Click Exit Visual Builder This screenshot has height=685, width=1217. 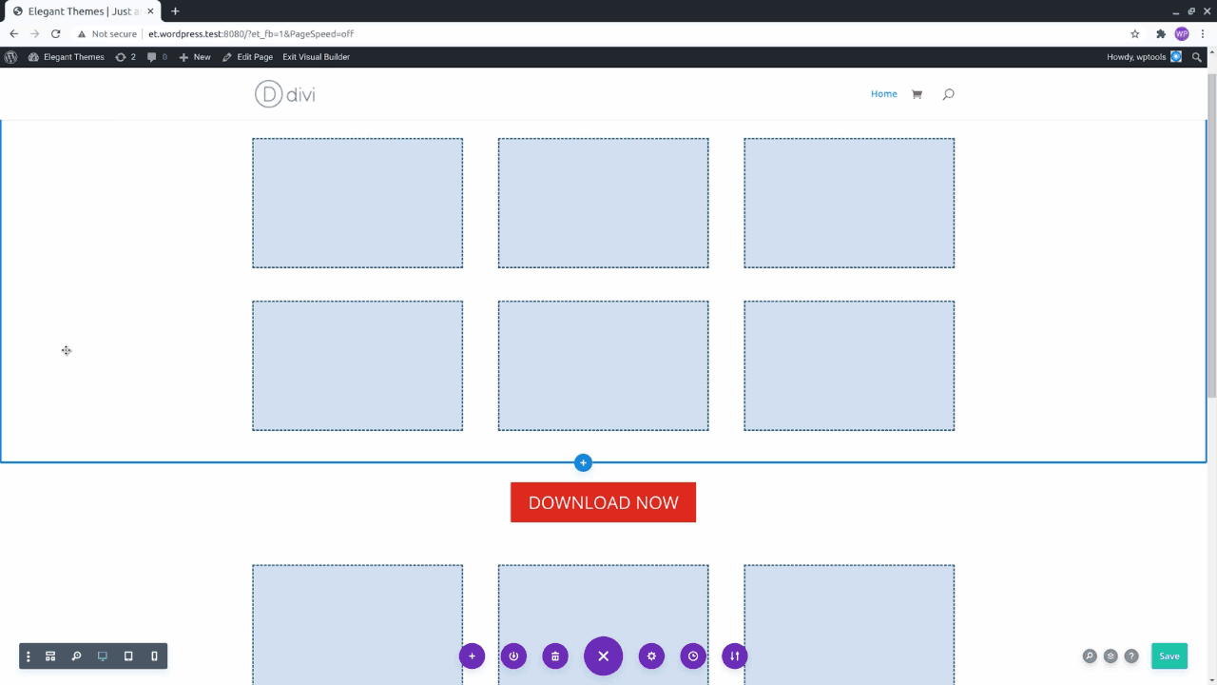tap(316, 57)
